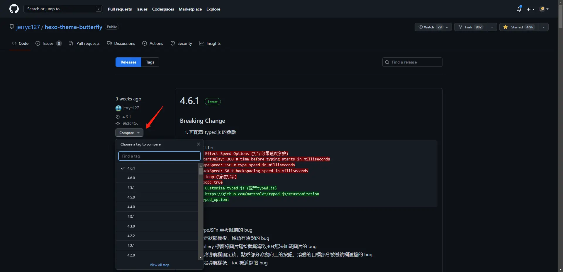Close the Choose a tag to compare popup
This screenshot has width=563, height=272.
[x=199, y=144]
